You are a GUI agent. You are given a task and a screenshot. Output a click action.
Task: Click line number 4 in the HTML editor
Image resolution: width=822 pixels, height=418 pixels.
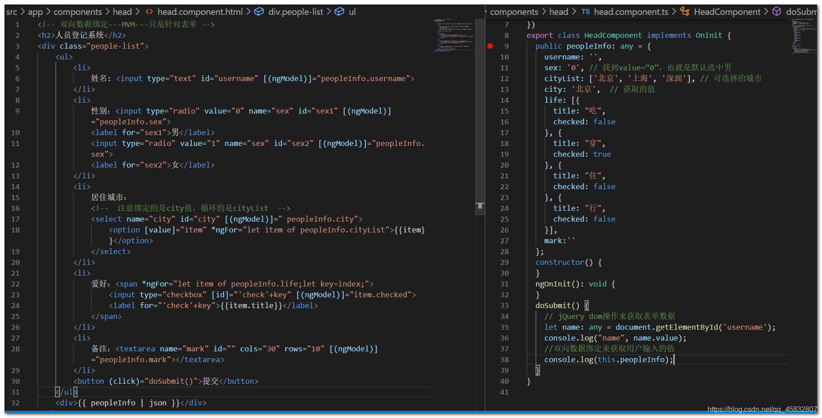17,57
